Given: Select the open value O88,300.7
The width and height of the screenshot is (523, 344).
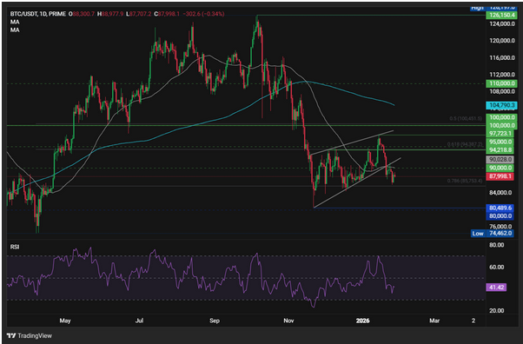Looking at the screenshot, I should click(x=82, y=14).
